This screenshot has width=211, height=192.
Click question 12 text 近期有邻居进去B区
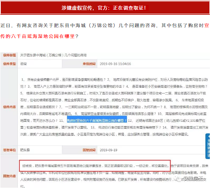click(x=170, y=121)
